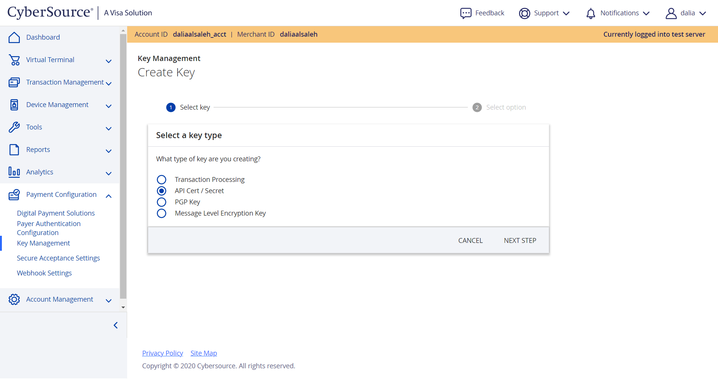Click the Support lifebuoy icon

pyautogui.click(x=525, y=13)
